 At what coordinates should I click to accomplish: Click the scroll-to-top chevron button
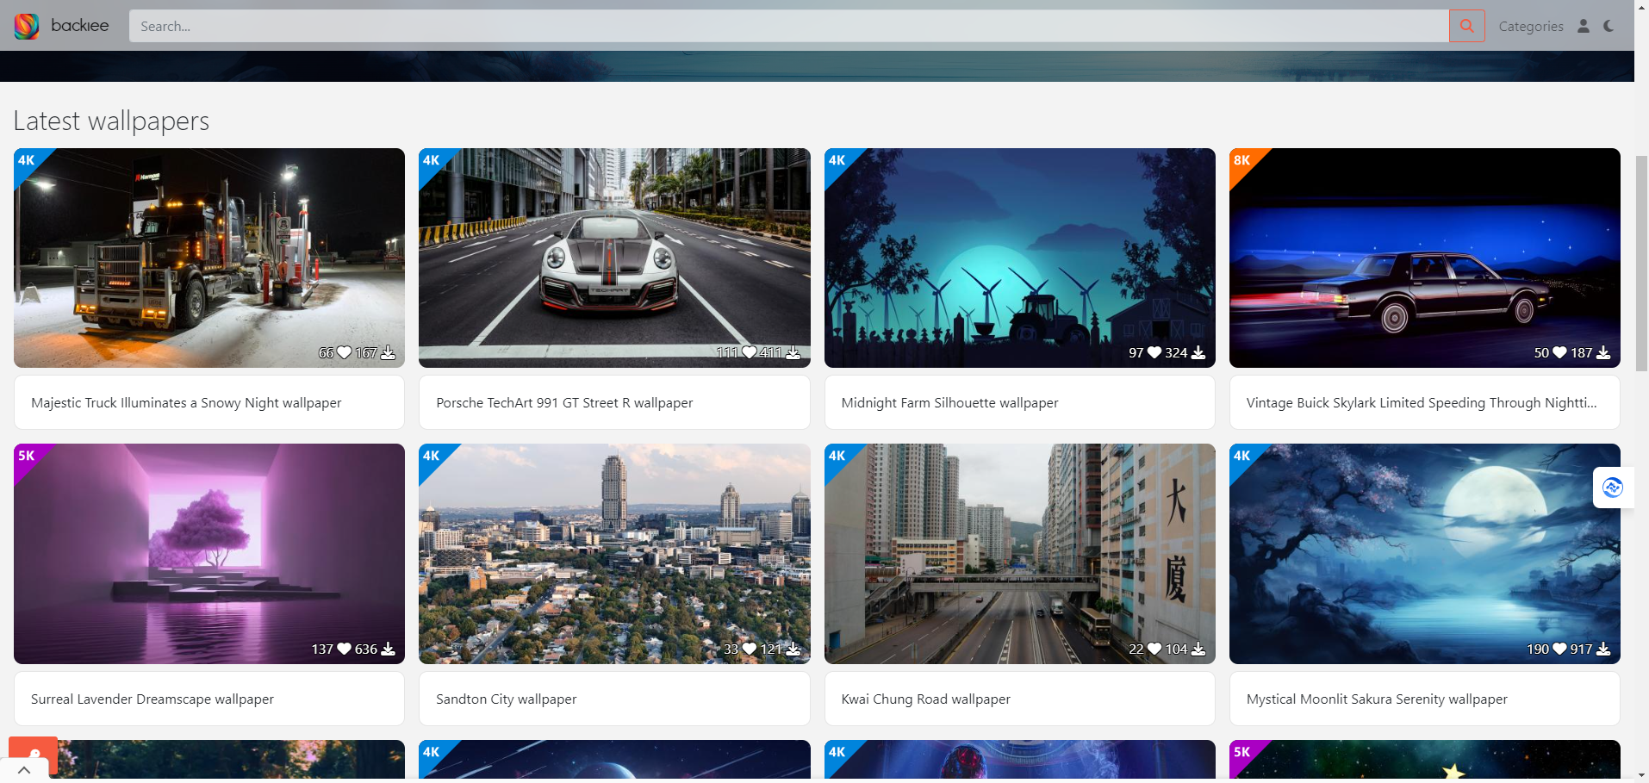coord(24,770)
